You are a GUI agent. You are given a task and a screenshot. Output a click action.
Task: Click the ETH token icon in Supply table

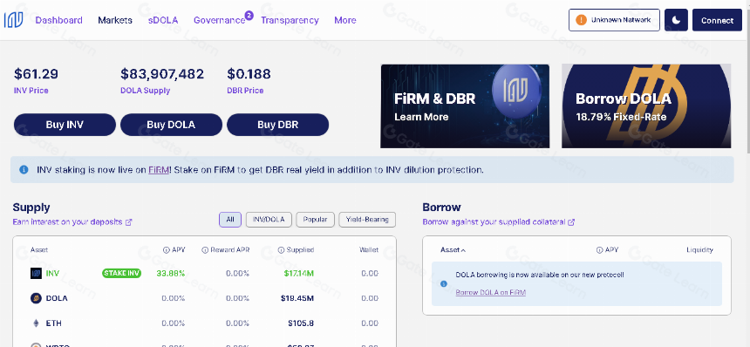tap(36, 323)
